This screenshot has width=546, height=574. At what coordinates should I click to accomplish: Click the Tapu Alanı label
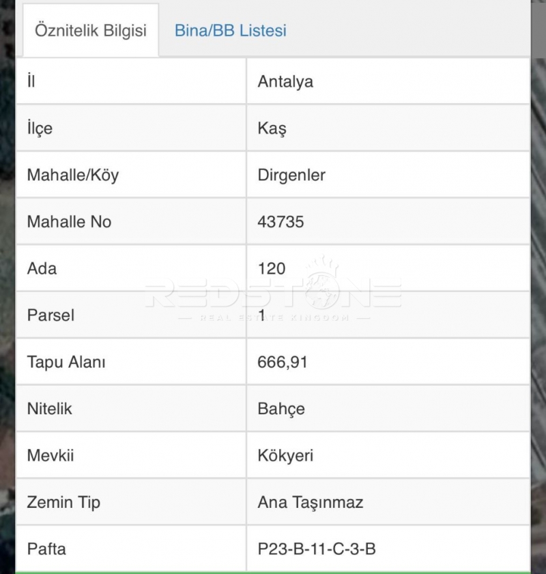(x=66, y=362)
